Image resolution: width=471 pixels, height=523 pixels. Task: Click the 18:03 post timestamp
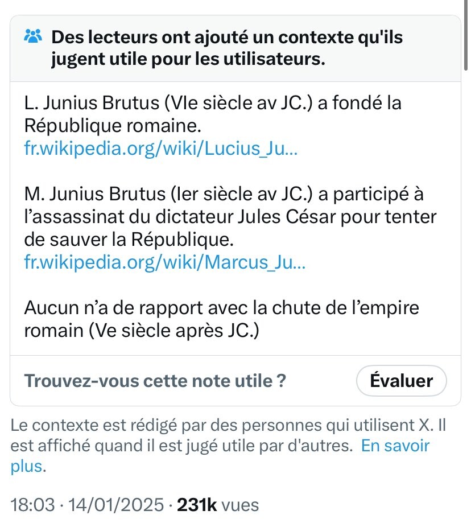32,505
